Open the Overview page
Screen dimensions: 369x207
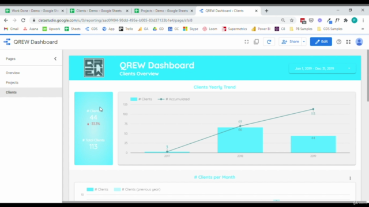[x=13, y=73]
